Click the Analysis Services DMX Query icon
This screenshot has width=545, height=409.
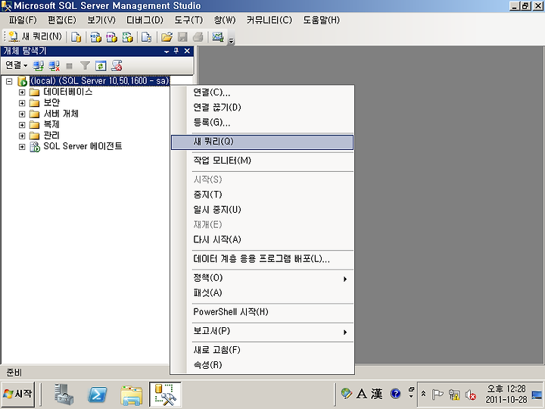coord(111,37)
